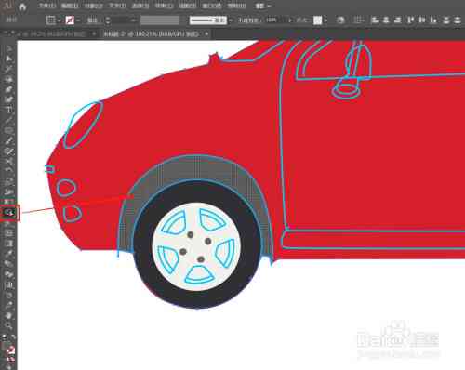Click the Align To selection icon
This screenshot has width=465, height=370.
pos(358,20)
